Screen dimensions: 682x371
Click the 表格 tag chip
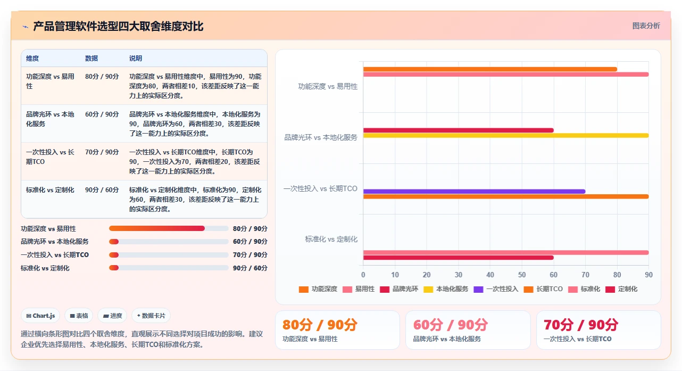[79, 316]
